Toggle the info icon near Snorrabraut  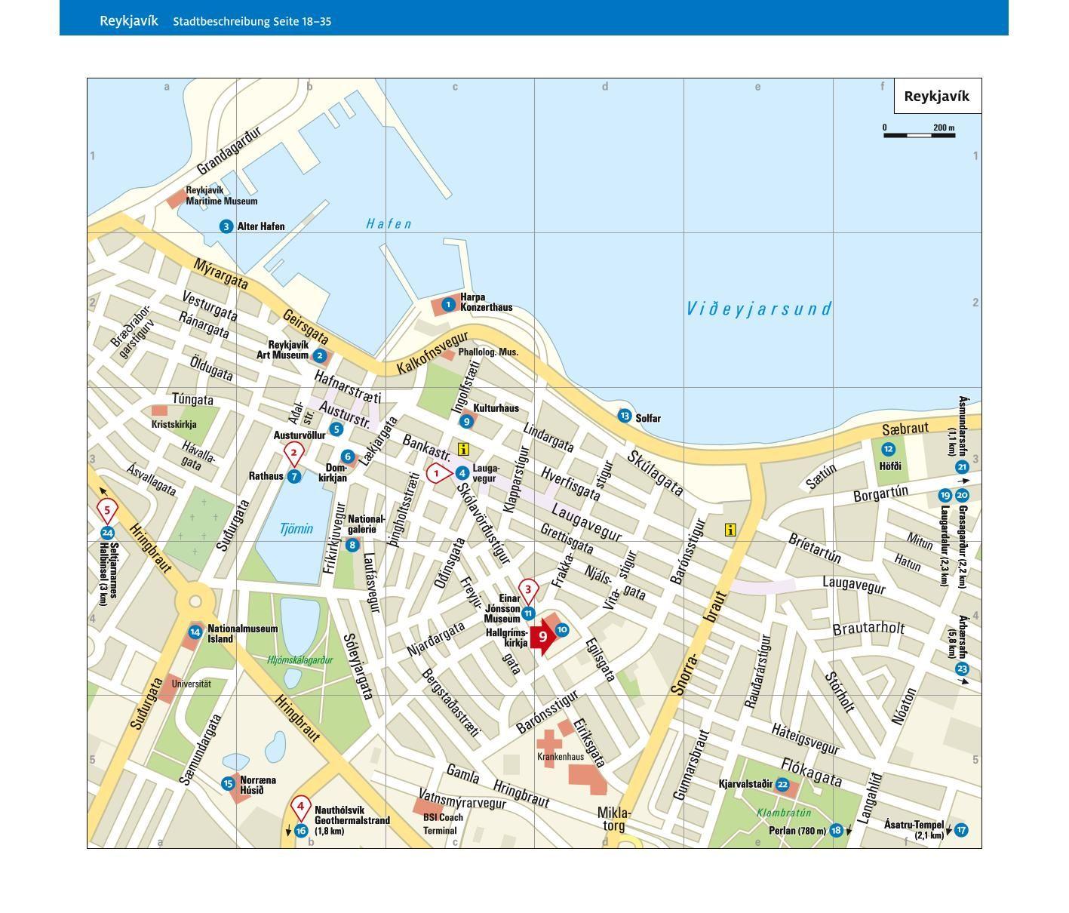click(729, 531)
